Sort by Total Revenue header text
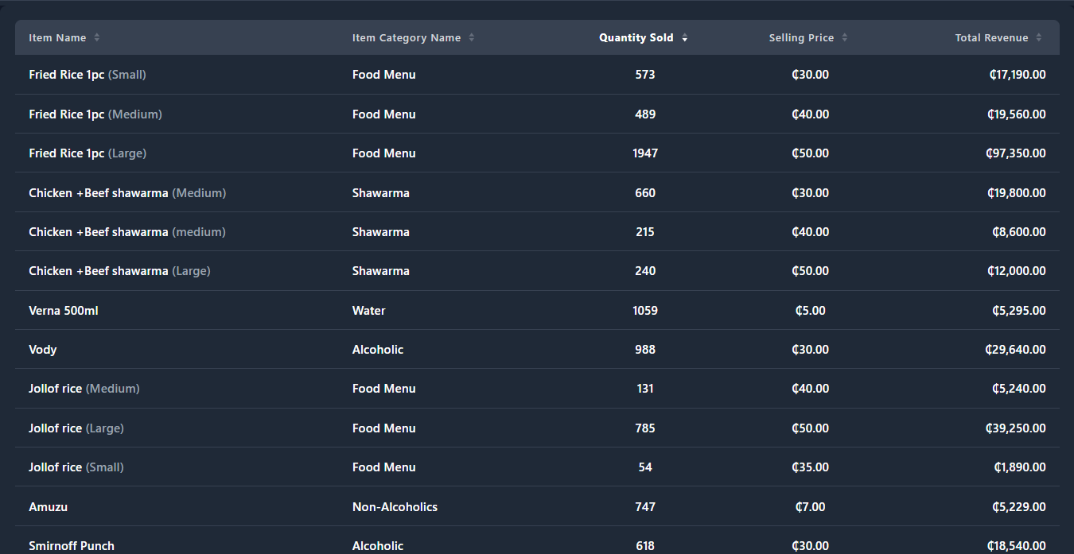Screen dimensions: 1074x554 click(991, 37)
